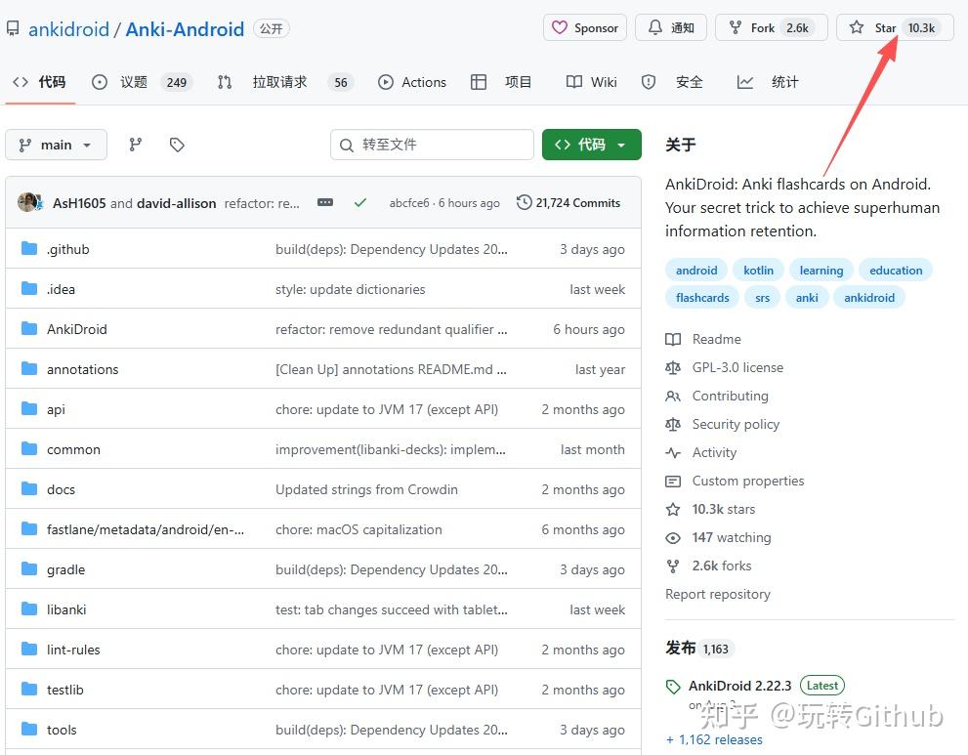Click the Sponsor heart button

585,27
